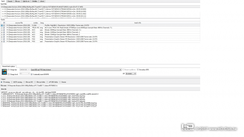Open the Split & cut tab
244x137 pixels.
(x=26, y=1)
